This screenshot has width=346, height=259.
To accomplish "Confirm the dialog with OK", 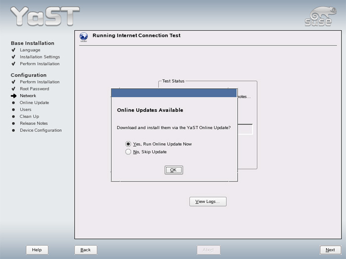I will pyautogui.click(x=173, y=170).
